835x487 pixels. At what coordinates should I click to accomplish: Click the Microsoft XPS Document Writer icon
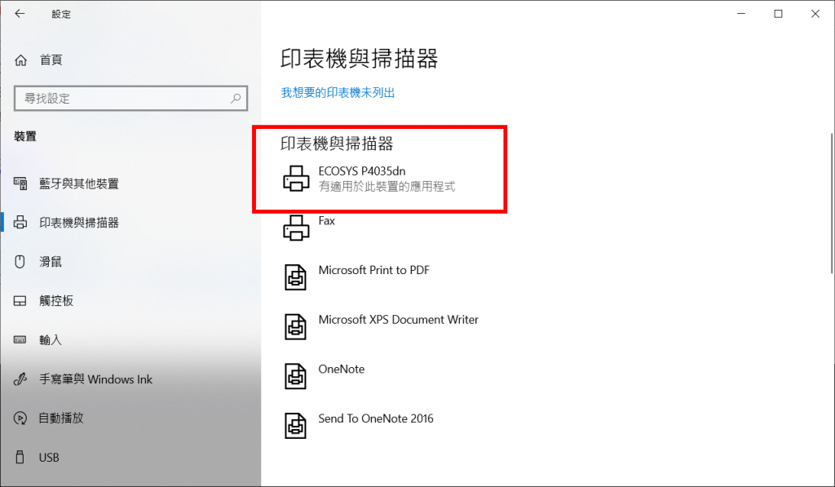(295, 326)
